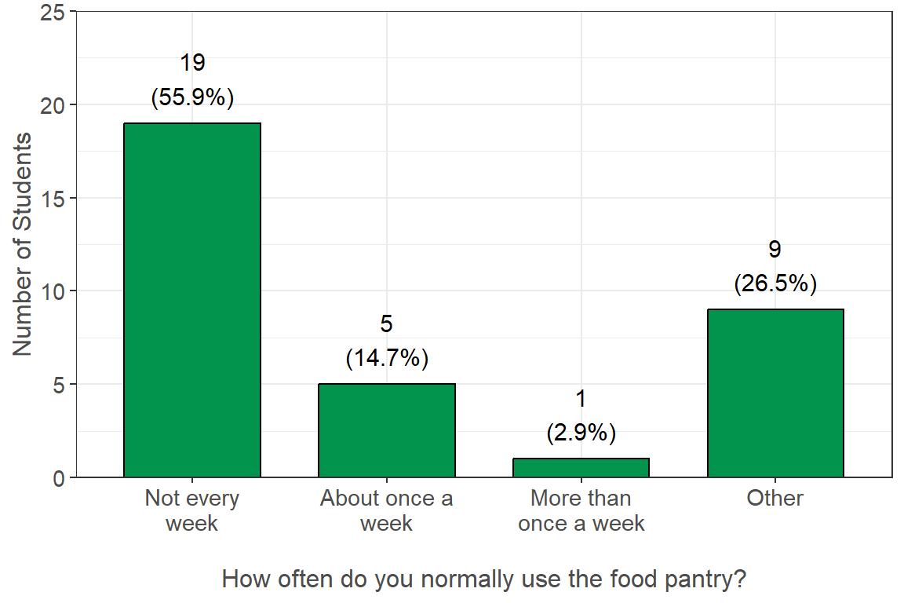This screenshot has width=904, height=603.
Task: Click the '(55.9%)' percentage label
Action: pos(192,97)
